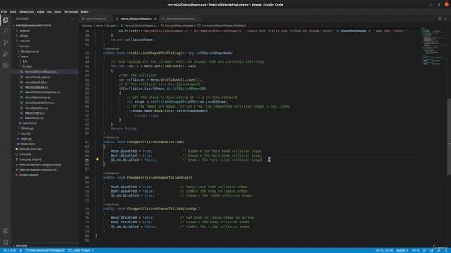The image size is (451, 253).
Task: Expand the GFx folder
Action: point(25,61)
